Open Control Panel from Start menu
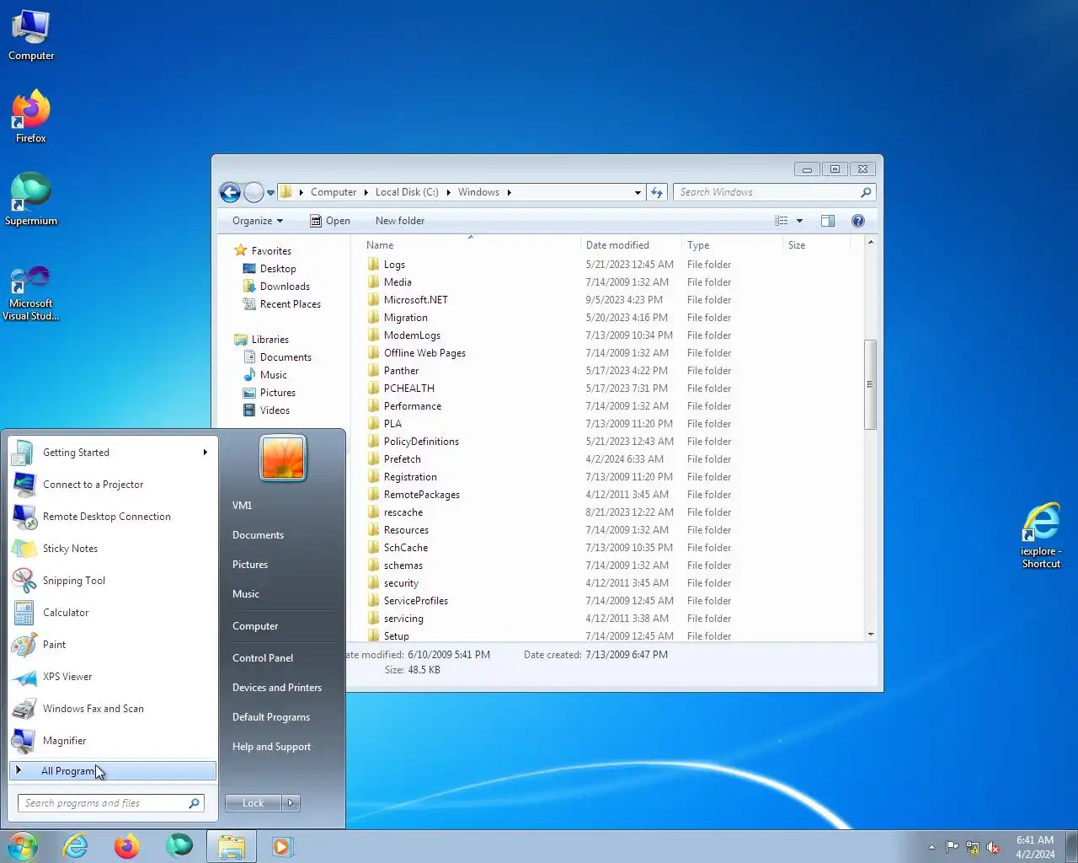The image size is (1078, 863). (263, 658)
